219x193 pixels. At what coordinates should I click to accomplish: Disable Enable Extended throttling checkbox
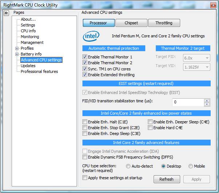(x=85, y=74)
